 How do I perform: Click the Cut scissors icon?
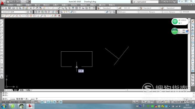31,8
